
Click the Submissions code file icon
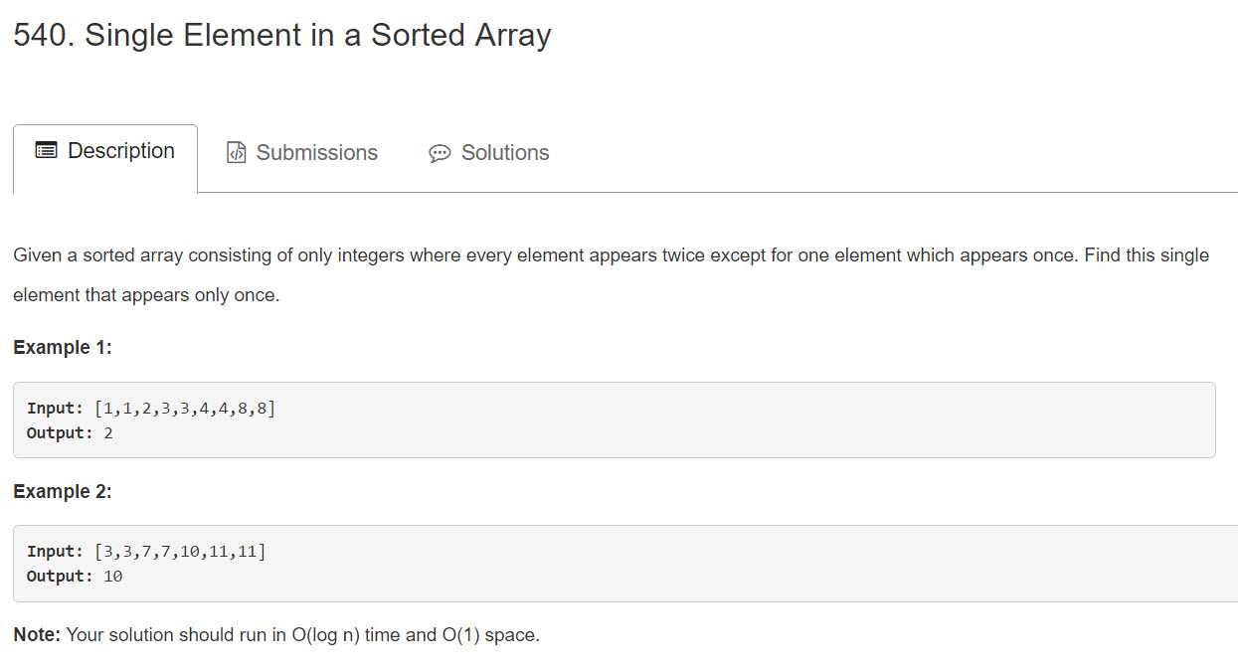point(237,152)
